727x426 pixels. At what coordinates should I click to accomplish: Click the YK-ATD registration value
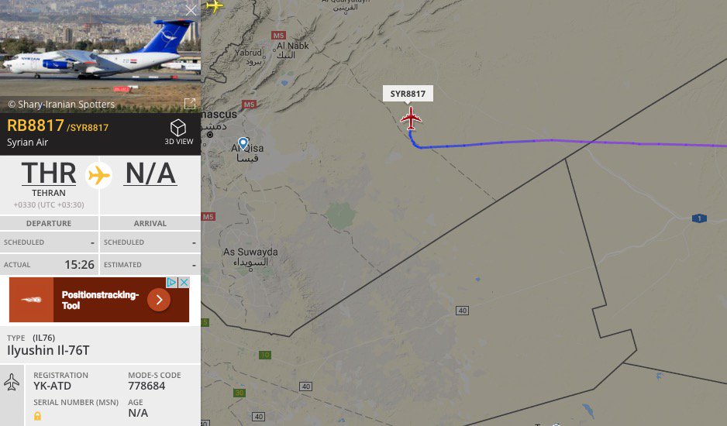53,386
